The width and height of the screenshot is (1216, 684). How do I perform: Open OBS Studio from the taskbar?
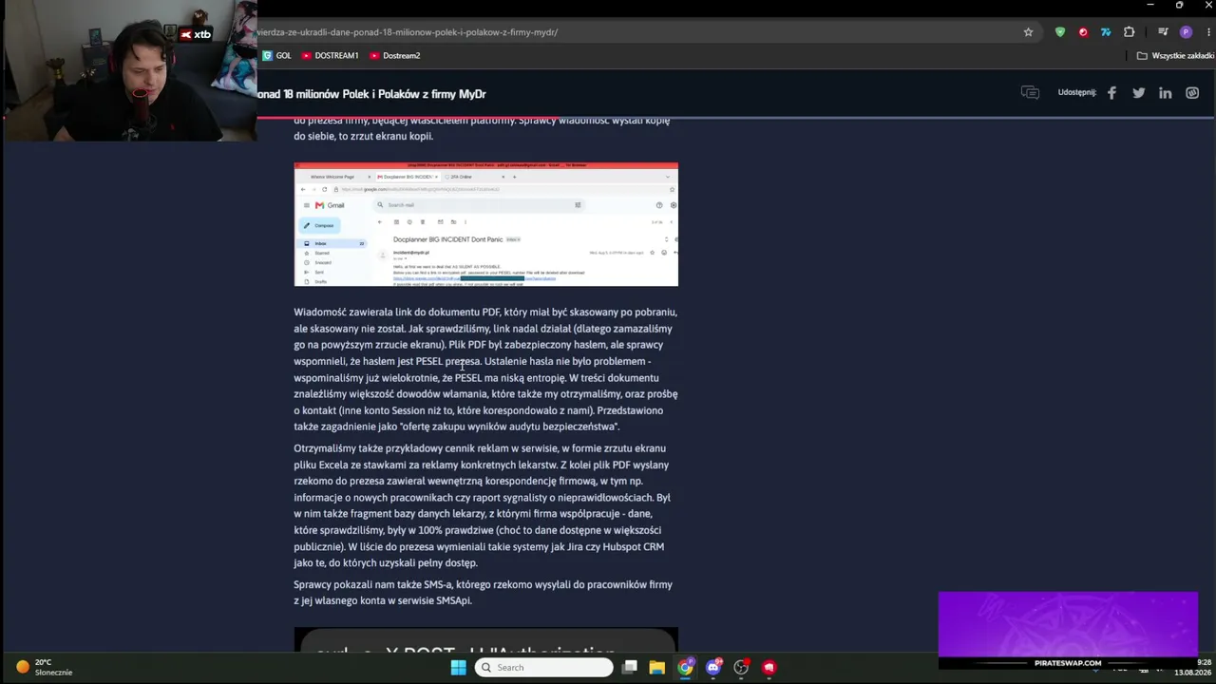741,667
